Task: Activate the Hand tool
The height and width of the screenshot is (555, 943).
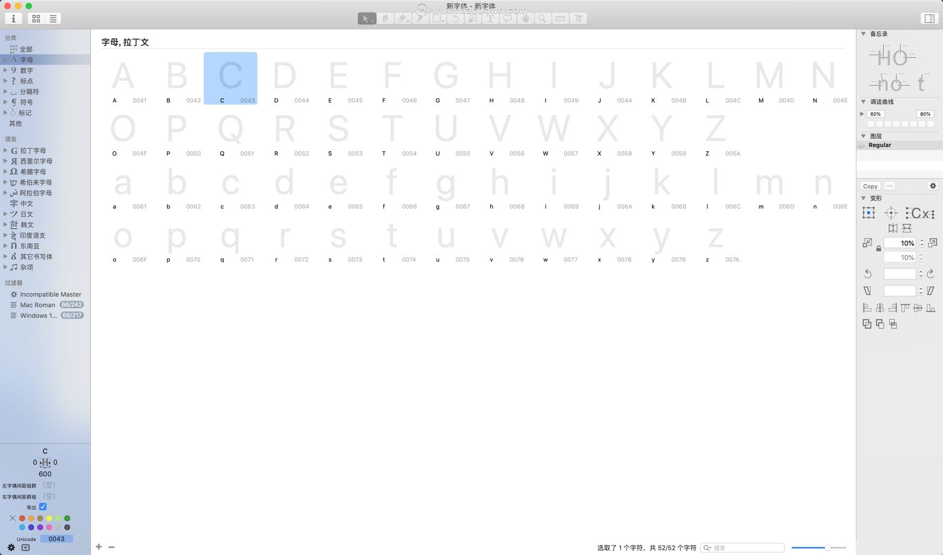Action: 525,19
